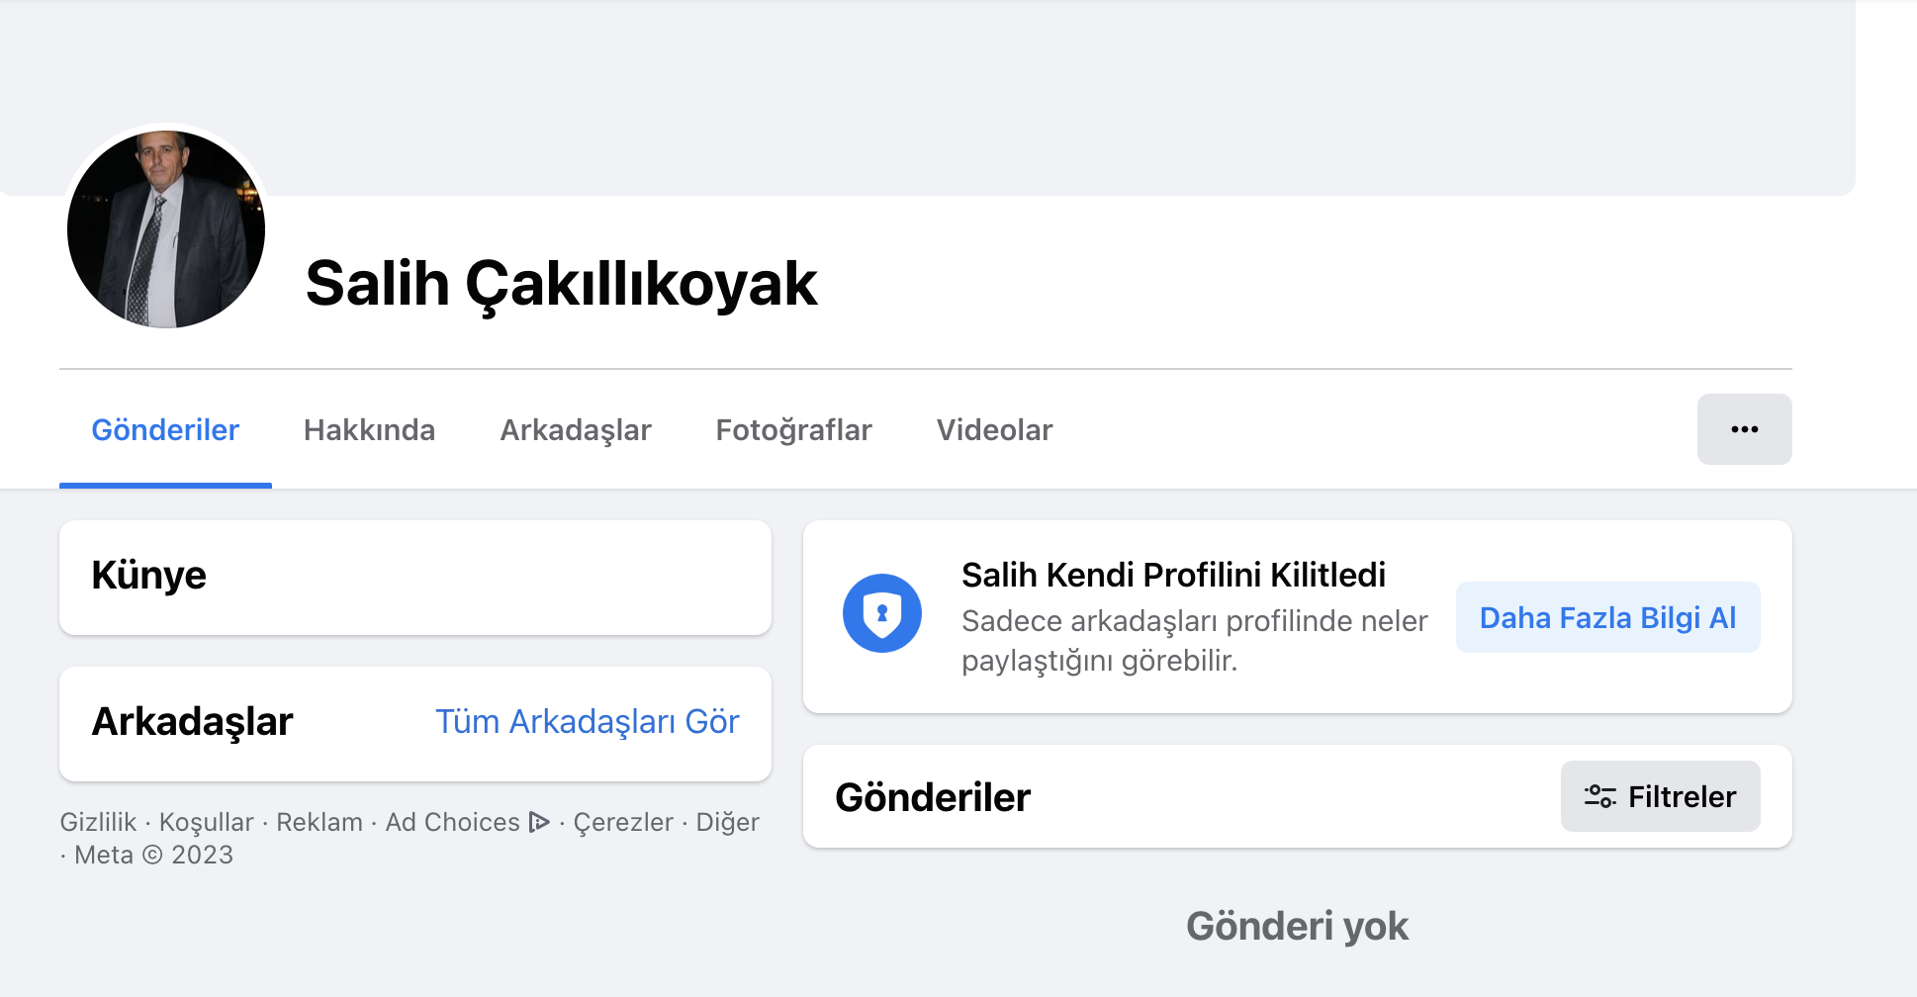Switch to the Gönderiler tab
The width and height of the screenshot is (1917, 997).
tap(165, 430)
